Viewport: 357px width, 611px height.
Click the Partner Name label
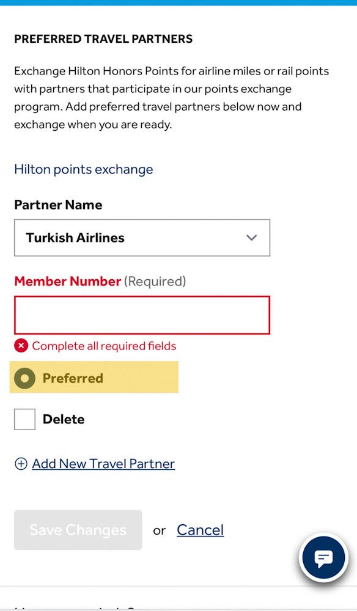(x=58, y=205)
